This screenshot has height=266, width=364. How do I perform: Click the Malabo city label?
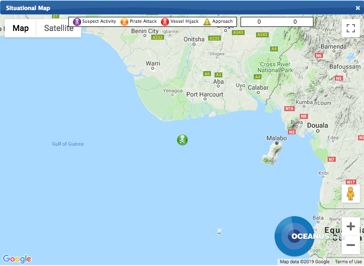[x=277, y=138]
